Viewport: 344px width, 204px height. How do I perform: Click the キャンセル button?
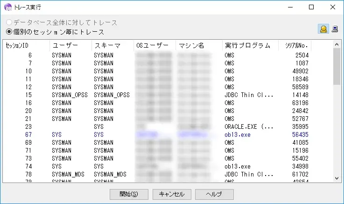[171, 194]
